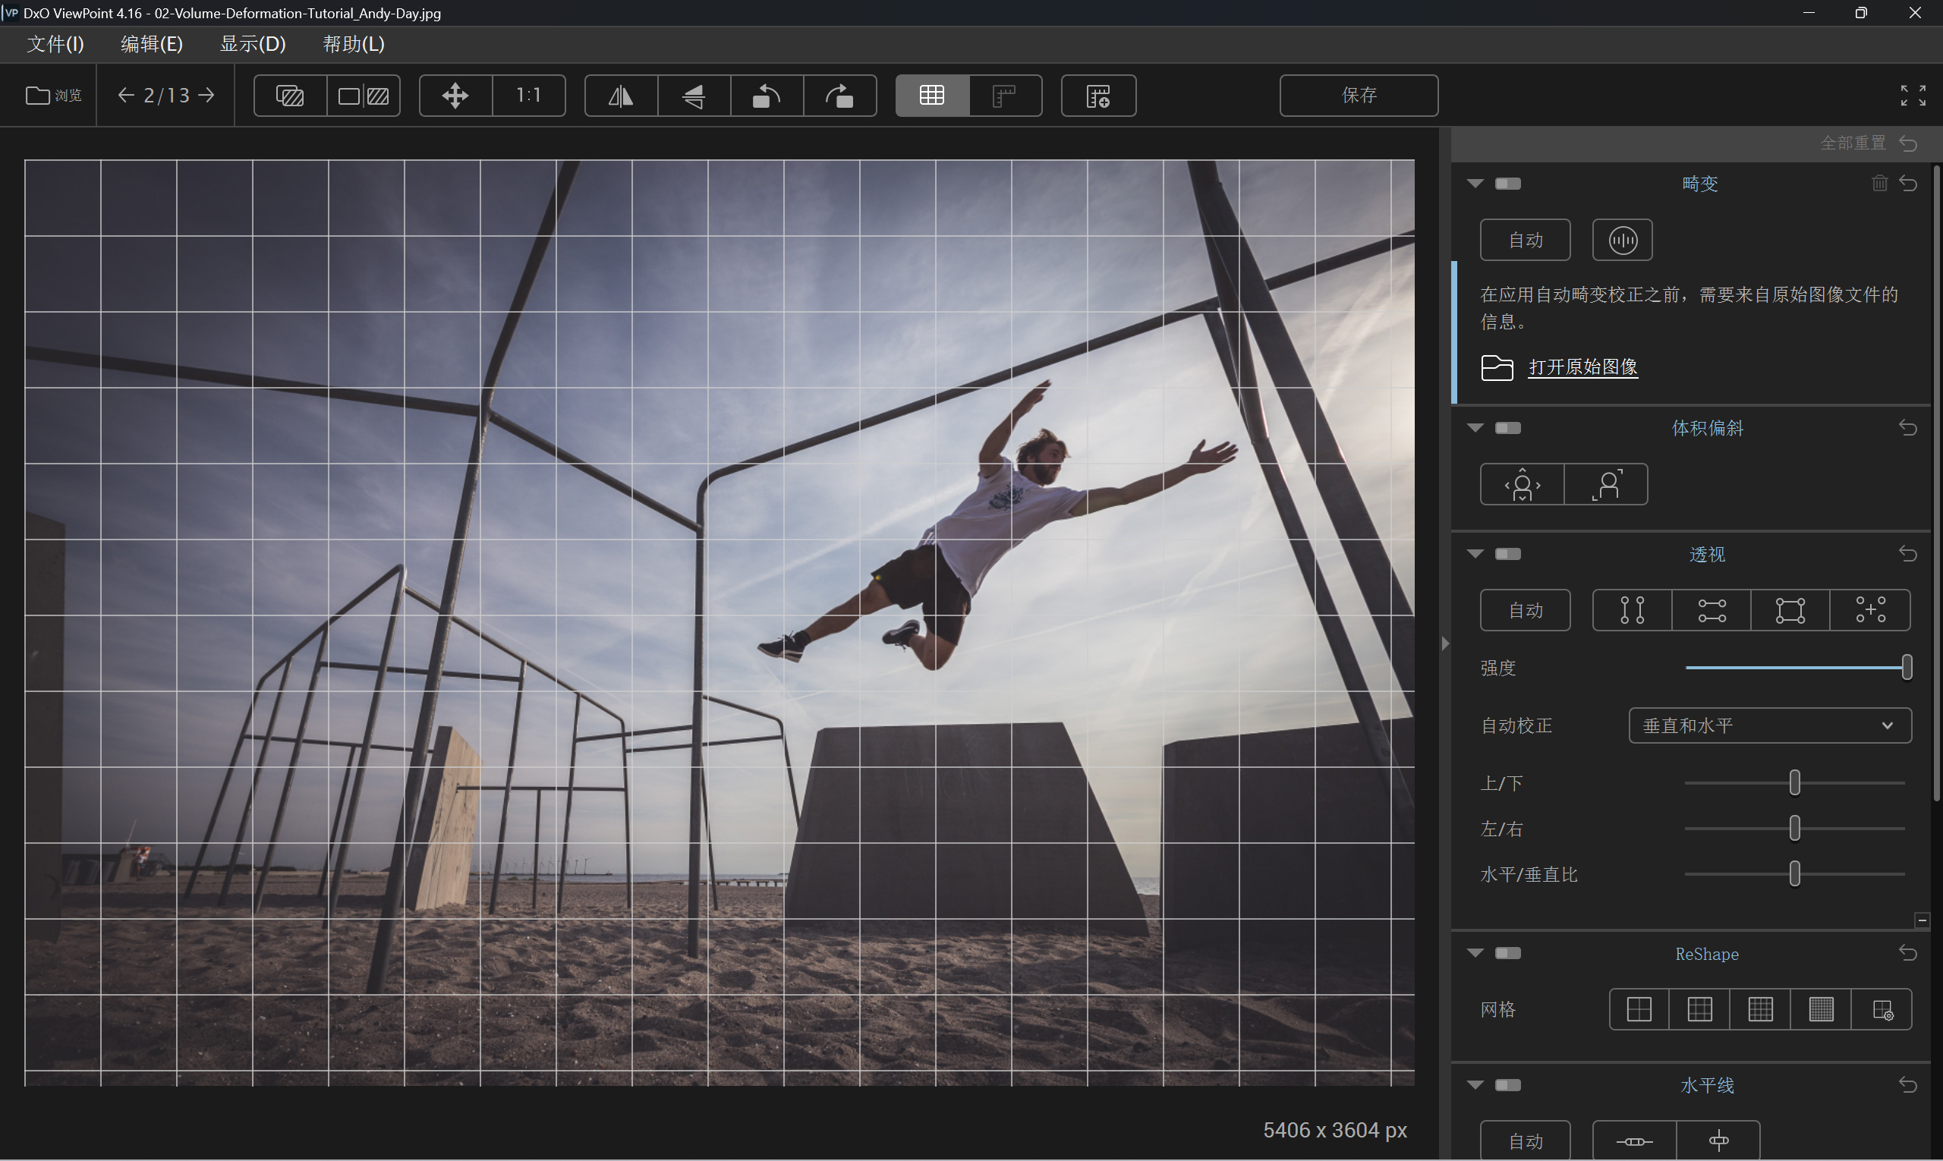Image resolution: width=1943 pixels, height=1161 pixels.
Task: Open the 文件 menu
Action: point(55,44)
